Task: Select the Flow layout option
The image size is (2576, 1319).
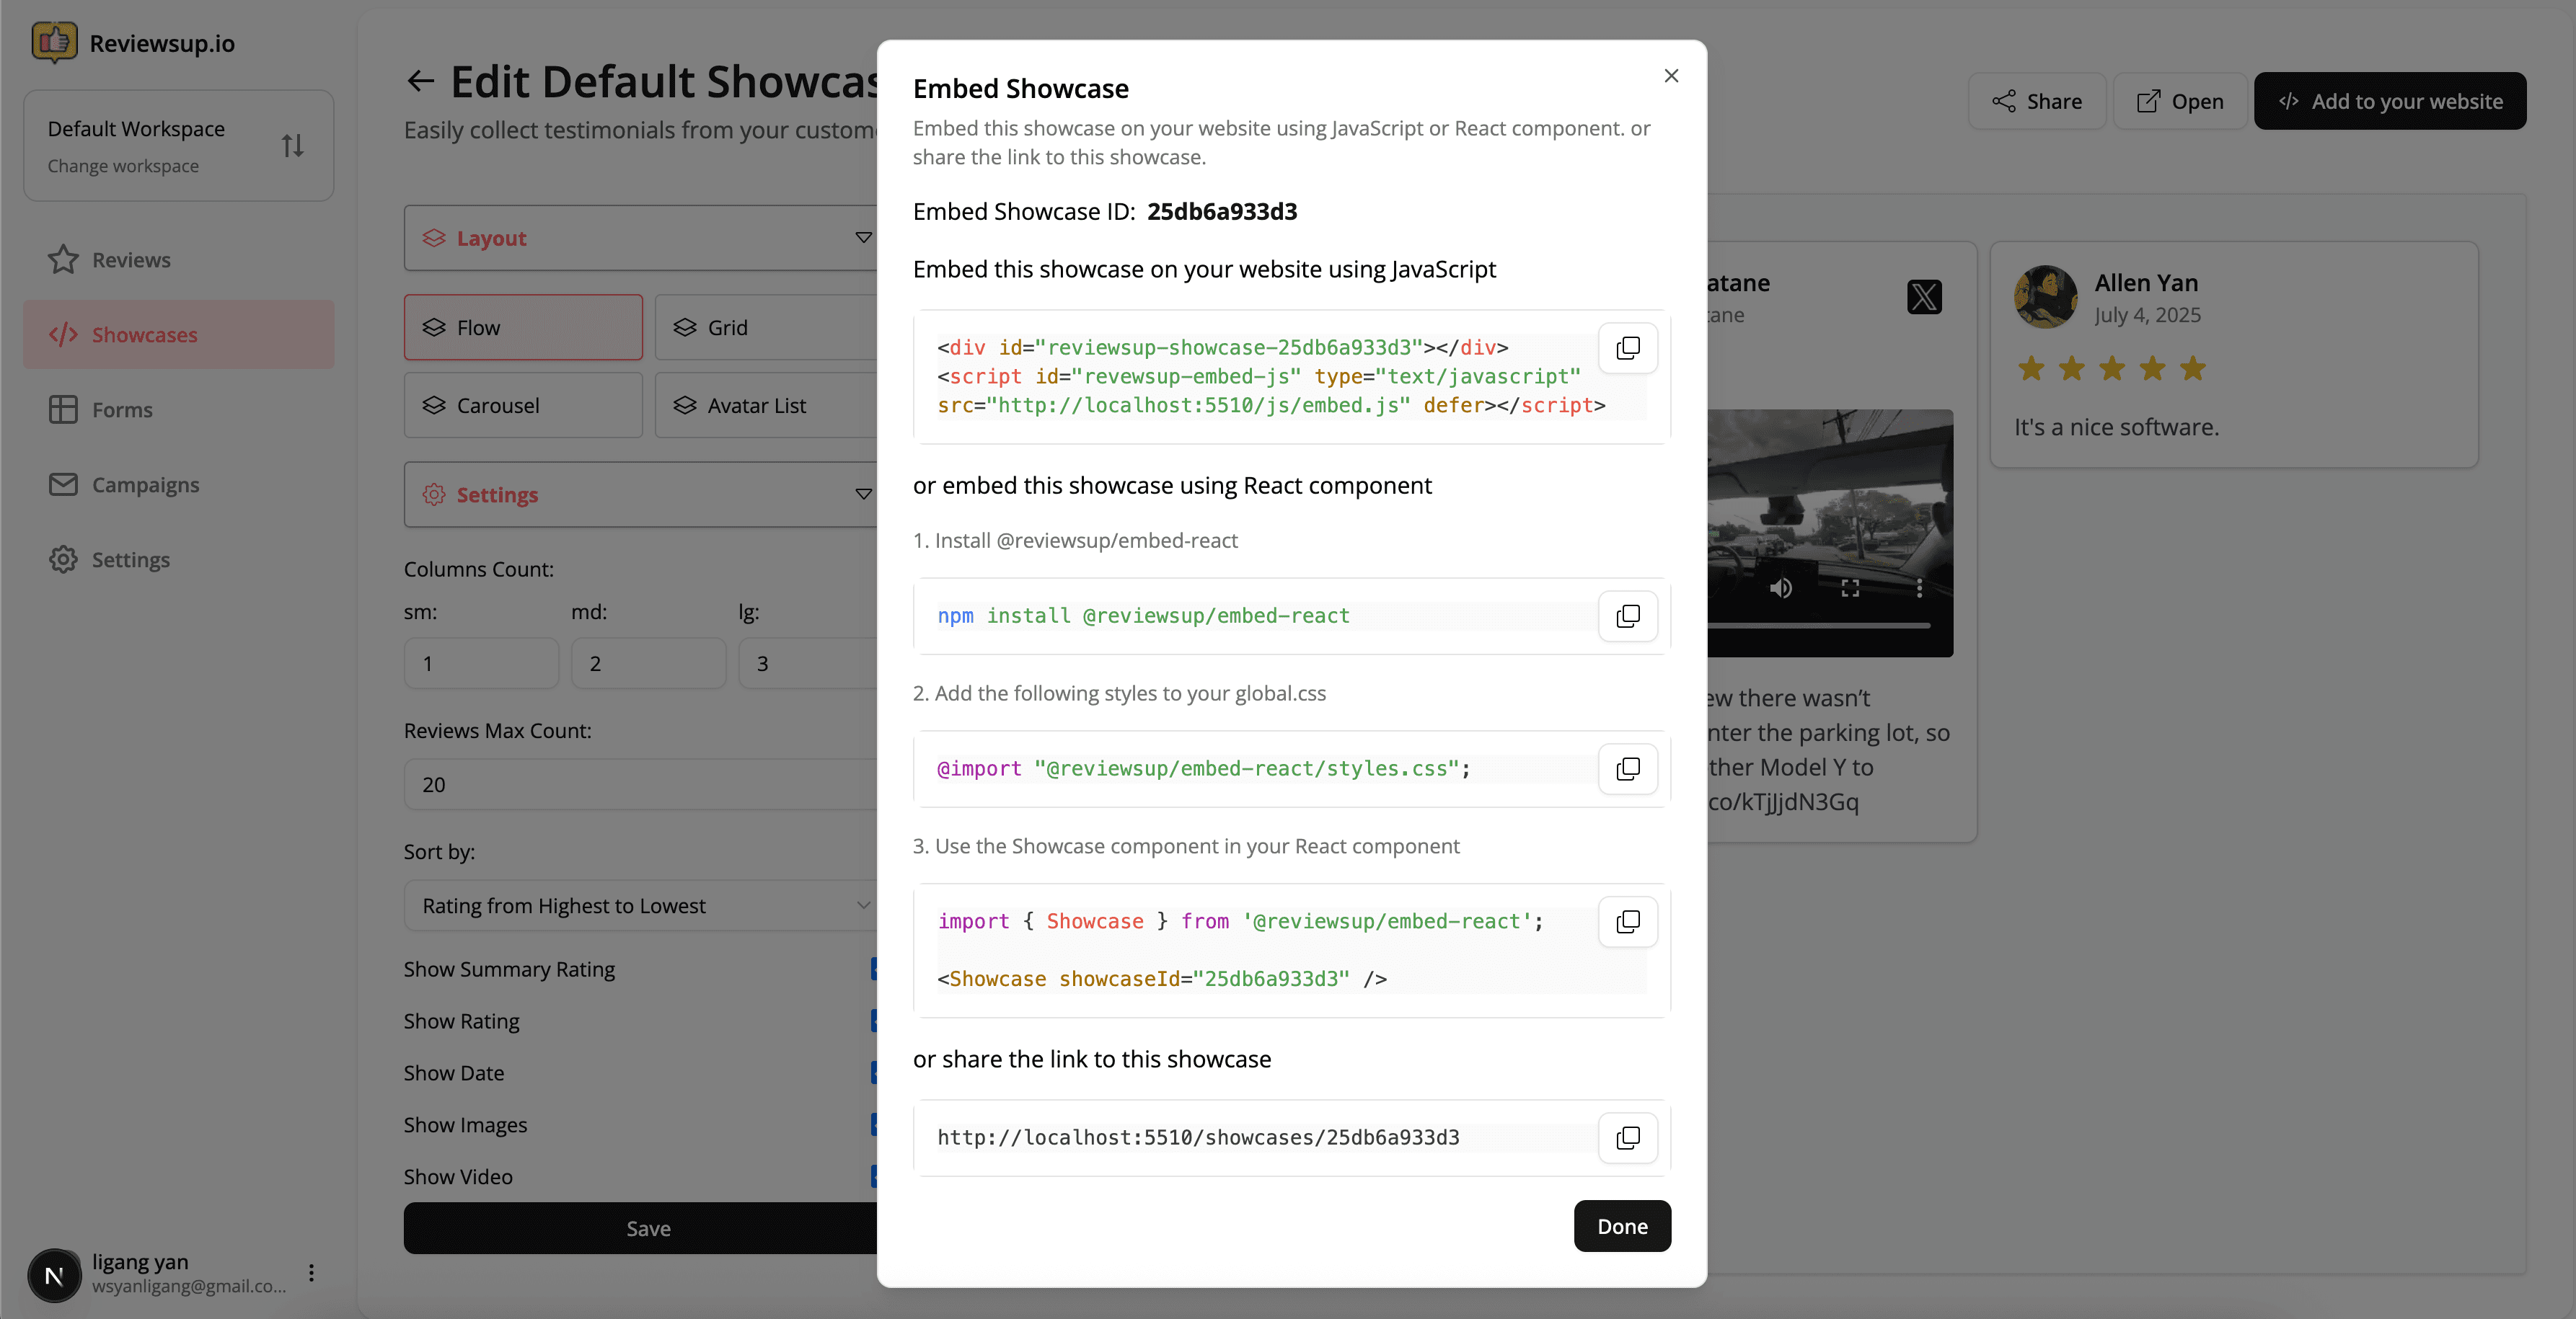Action: (x=523, y=328)
